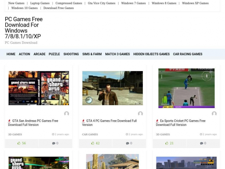Click the site title PC Games Free Download
225x169 pixels.
24,28
